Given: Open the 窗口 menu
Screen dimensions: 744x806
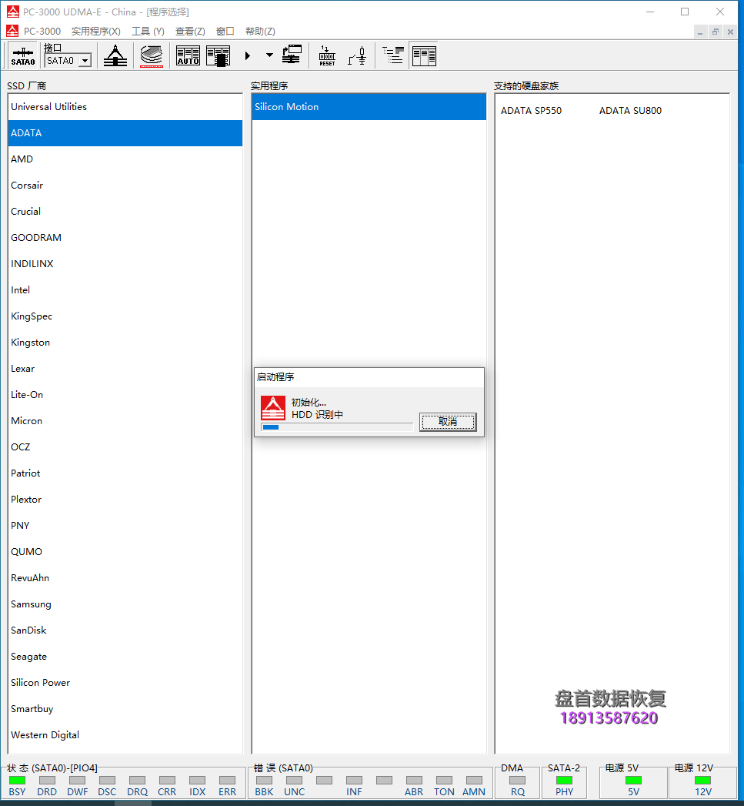Looking at the screenshot, I should (225, 32).
